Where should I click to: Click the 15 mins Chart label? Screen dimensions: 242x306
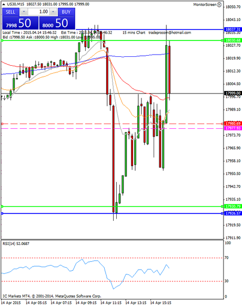[x=134, y=33]
